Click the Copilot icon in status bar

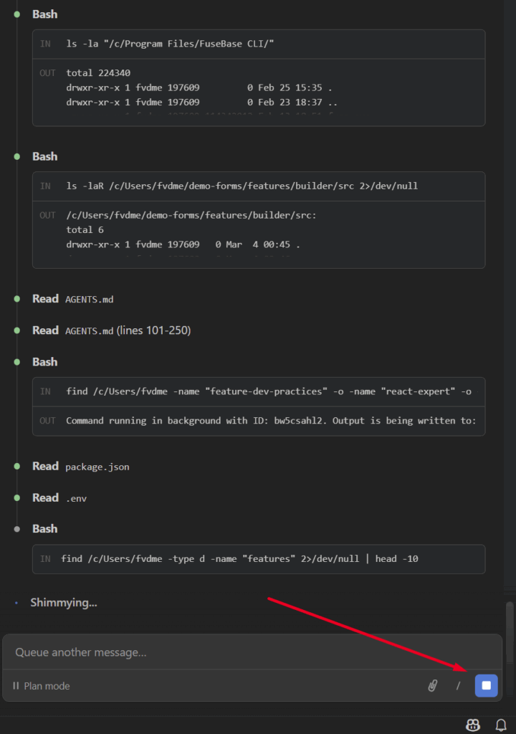tap(473, 725)
